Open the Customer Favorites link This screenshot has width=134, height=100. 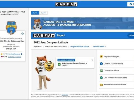click(14, 57)
